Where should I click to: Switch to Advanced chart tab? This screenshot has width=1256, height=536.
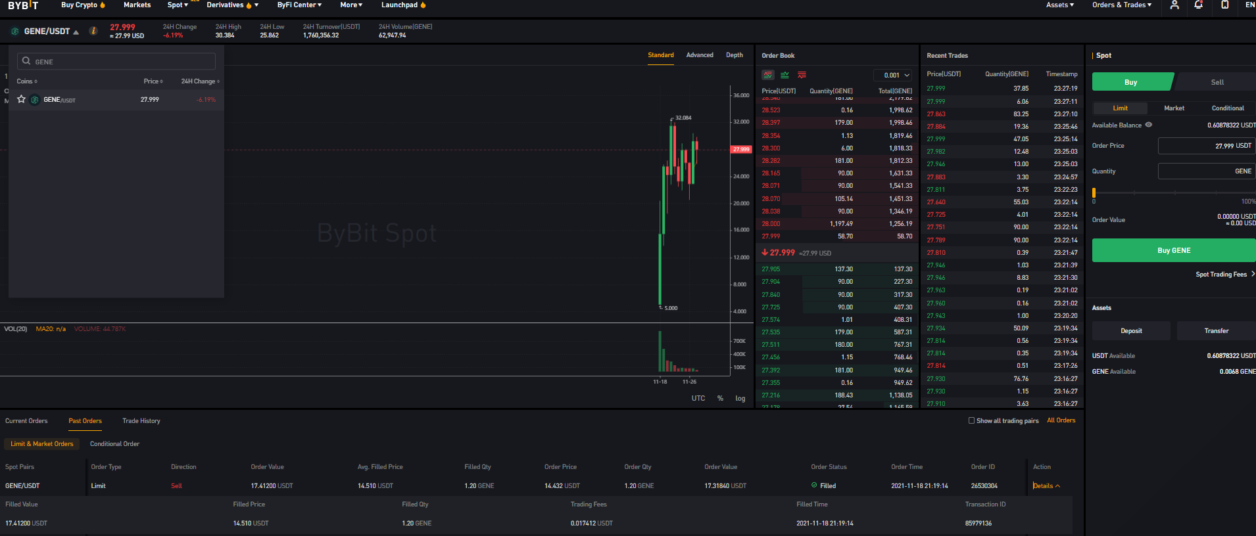(700, 55)
